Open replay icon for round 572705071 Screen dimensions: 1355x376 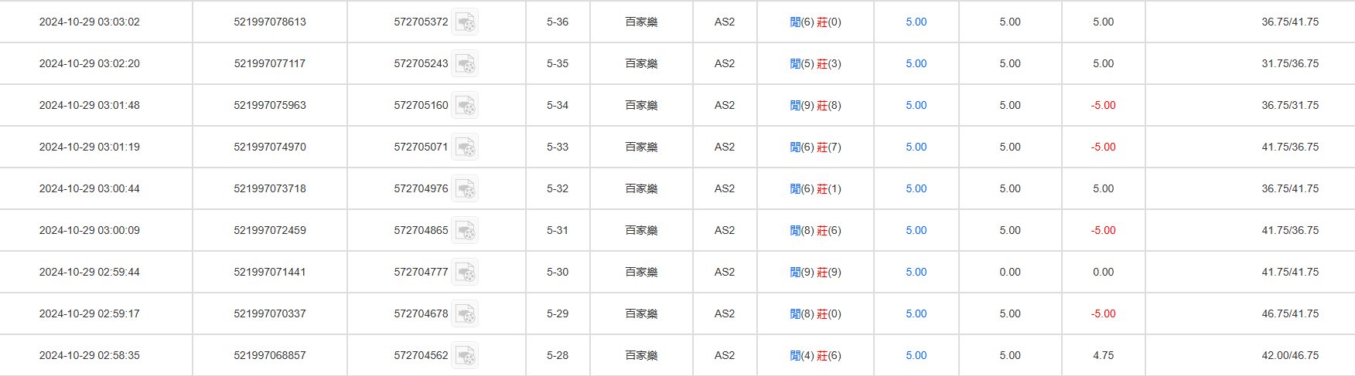(465, 147)
